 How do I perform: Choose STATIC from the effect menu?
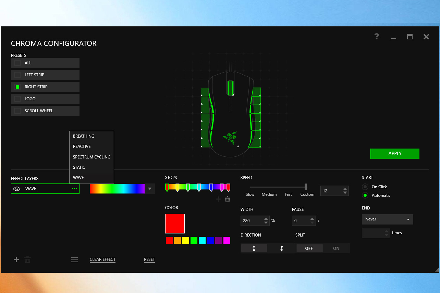[91, 167]
